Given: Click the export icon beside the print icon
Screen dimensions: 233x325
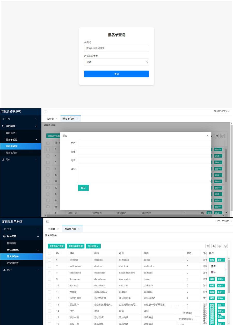Looking at the screenshot, I should point(214,246).
